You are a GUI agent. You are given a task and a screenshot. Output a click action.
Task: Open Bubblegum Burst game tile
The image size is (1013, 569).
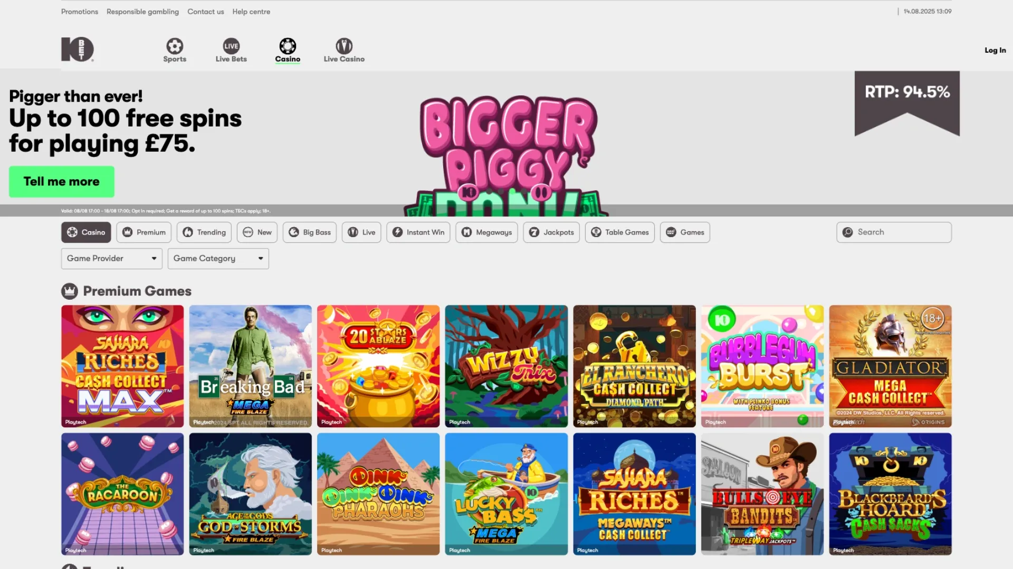(762, 366)
